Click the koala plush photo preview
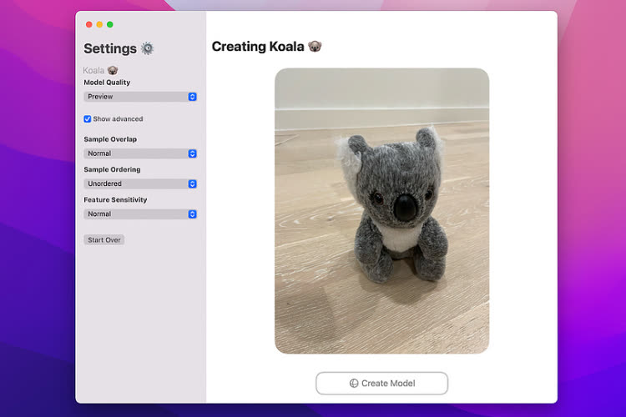Viewport: 626px width, 417px height. [x=381, y=211]
